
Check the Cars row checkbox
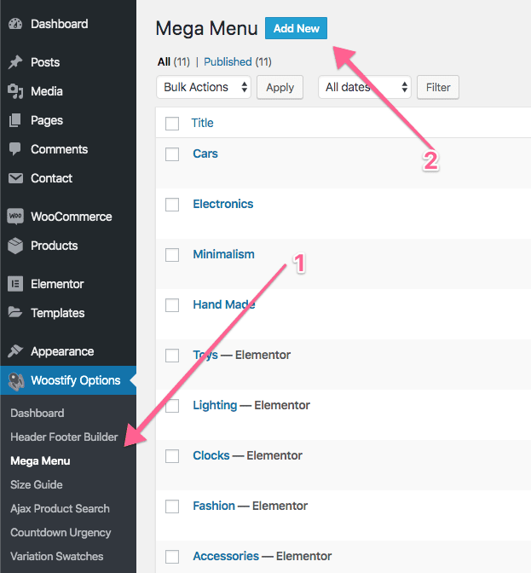pos(172,154)
